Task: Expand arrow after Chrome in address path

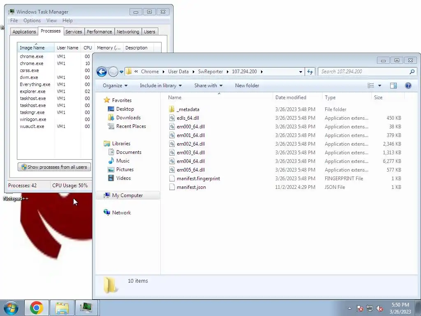Action: pyautogui.click(x=163, y=72)
